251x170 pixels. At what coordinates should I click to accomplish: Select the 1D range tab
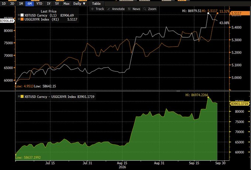(x=4, y=4)
